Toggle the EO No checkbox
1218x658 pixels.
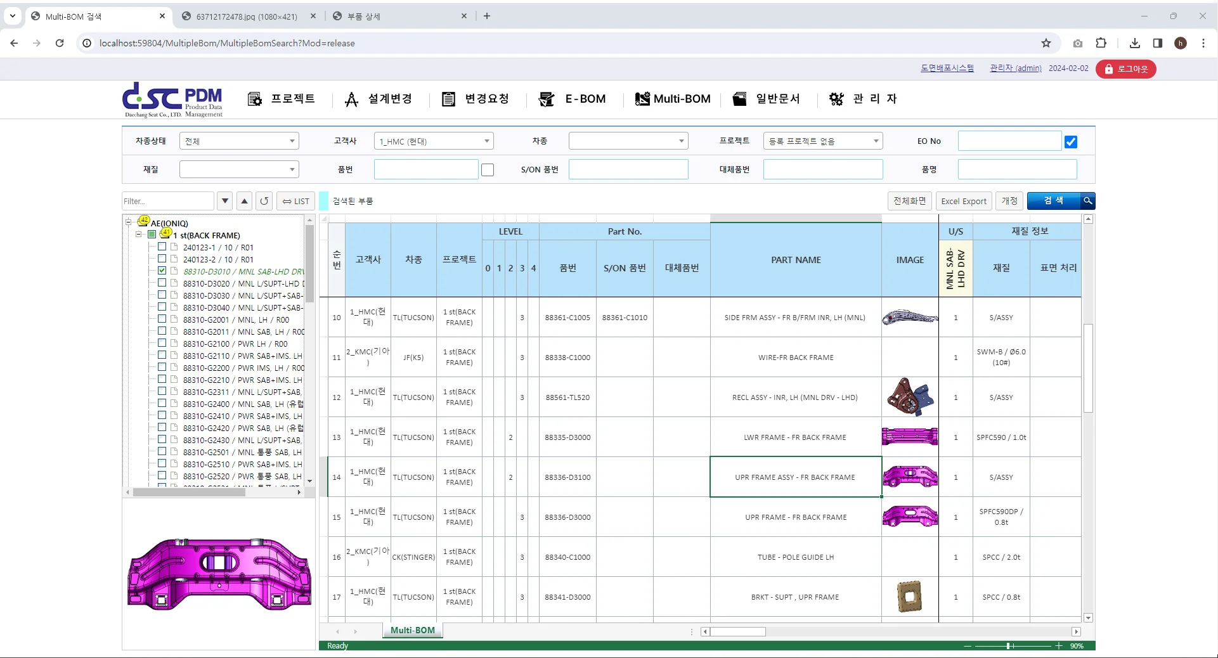point(1071,142)
